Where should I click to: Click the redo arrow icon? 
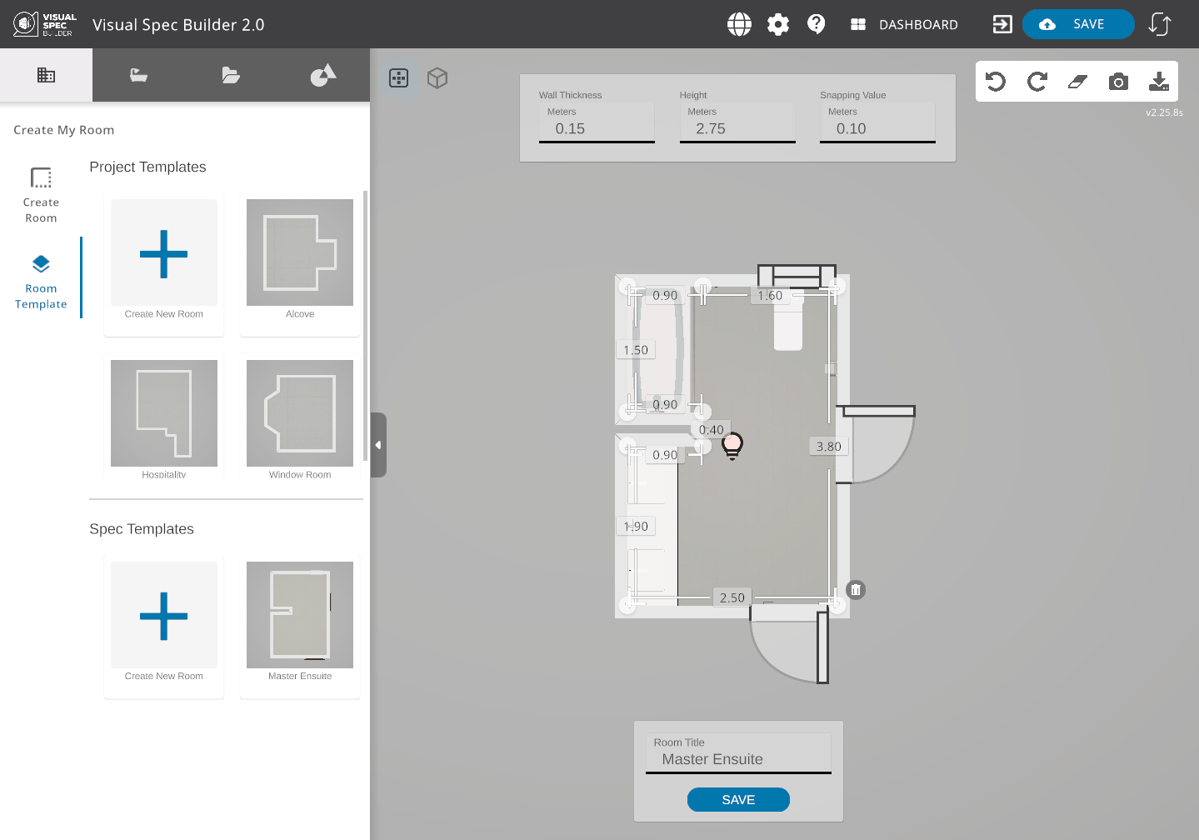1037,82
